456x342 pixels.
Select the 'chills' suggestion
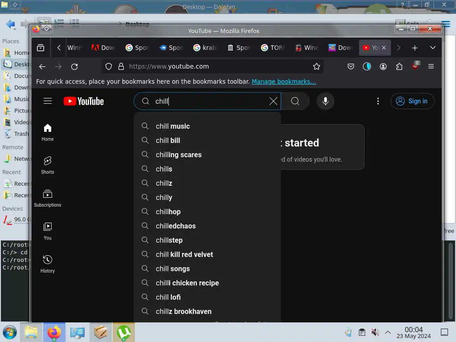point(208,169)
